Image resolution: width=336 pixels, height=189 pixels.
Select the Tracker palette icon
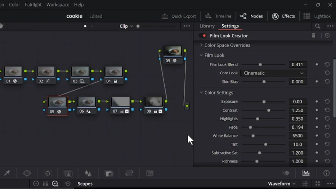point(48,173)
